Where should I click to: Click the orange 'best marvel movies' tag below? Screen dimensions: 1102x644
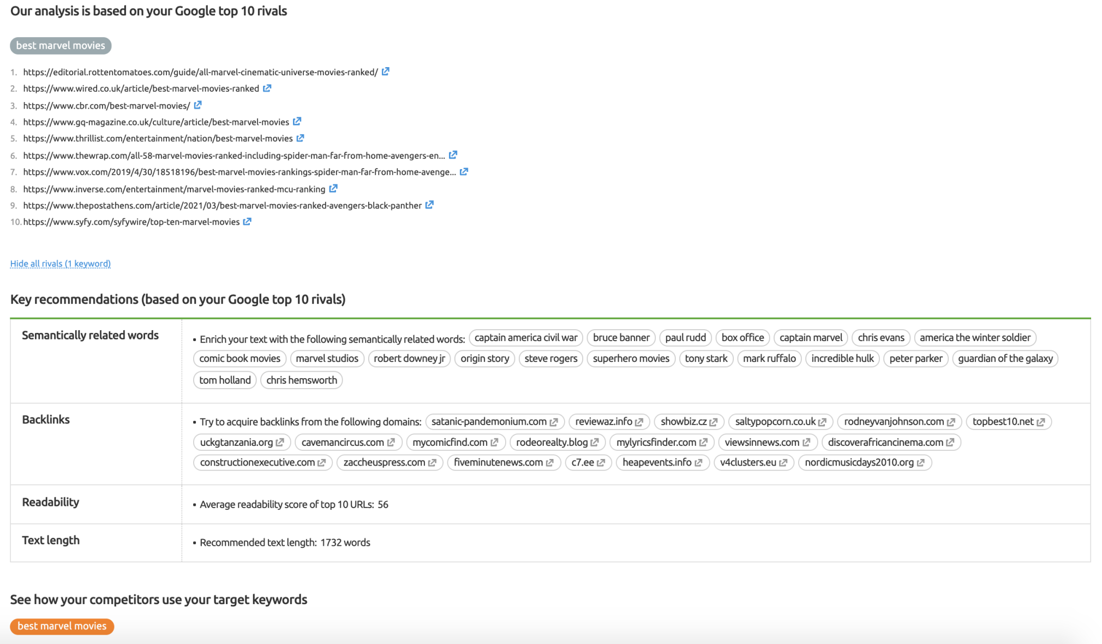61,627
